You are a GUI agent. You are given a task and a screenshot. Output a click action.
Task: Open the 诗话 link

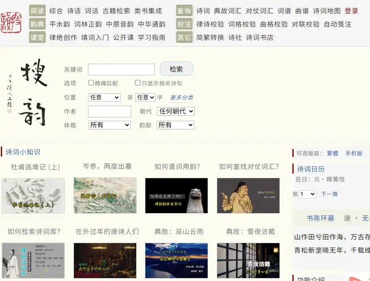74,11
